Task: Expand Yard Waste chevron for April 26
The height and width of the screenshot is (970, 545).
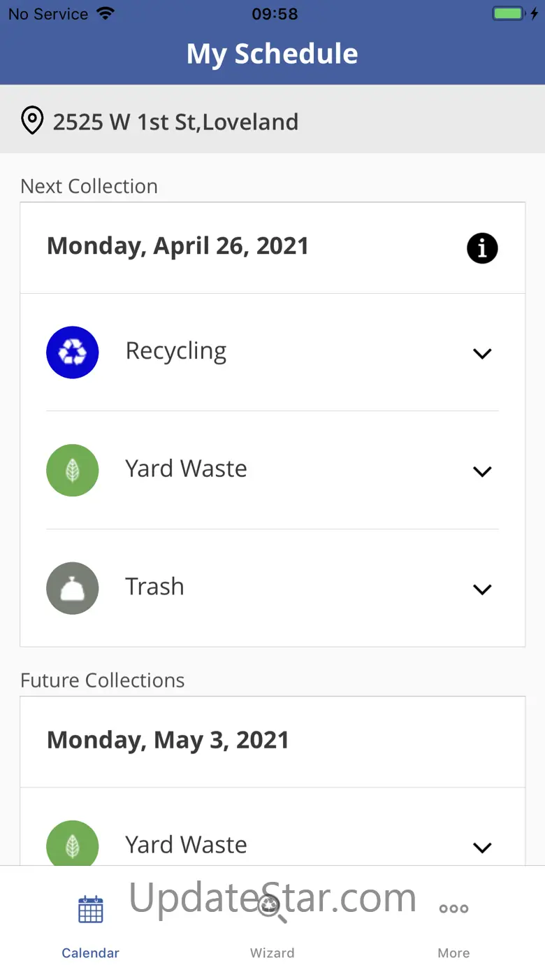Action: tap(482, 471)
